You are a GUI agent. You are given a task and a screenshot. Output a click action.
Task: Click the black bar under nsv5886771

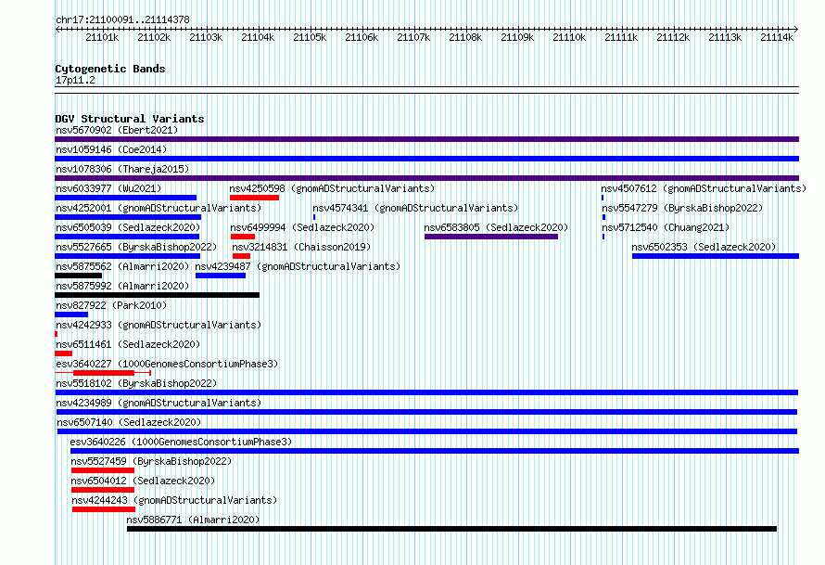point(452,529)
